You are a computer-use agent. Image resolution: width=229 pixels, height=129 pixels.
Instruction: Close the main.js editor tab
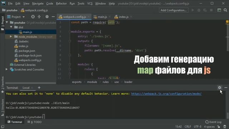(x=110, y=17)
